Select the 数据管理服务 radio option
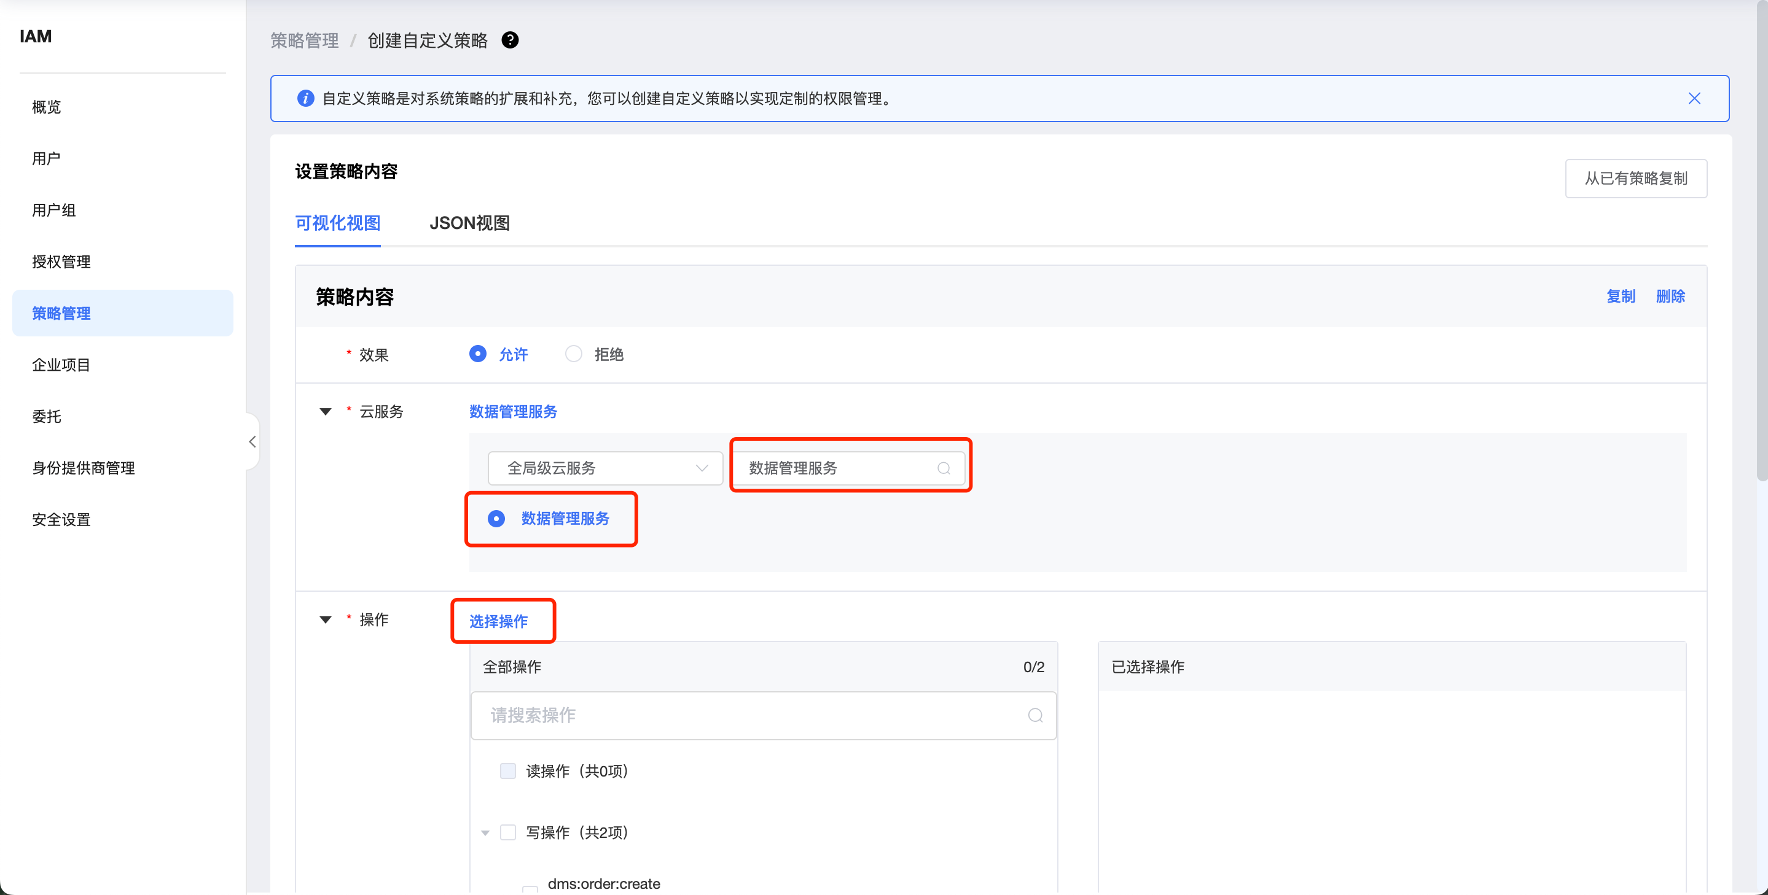This screenshot has width=1768, height=895. pyautogui.click(x=496, y=519)
